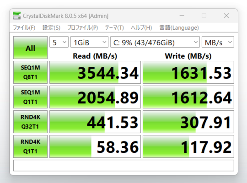Close the CrystalDiskMark window
The image size is (247, 183).
(x=226, y=16)
